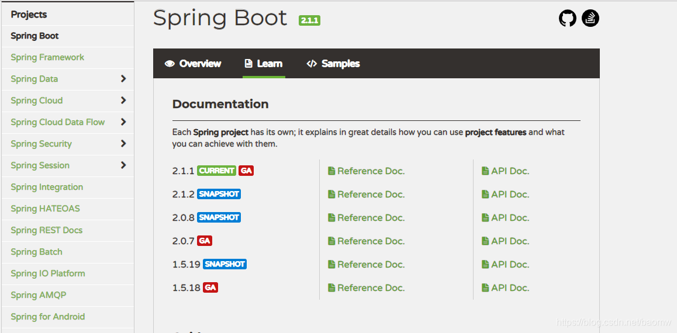Click the Spring Boot page title

(x=220, y=18)
